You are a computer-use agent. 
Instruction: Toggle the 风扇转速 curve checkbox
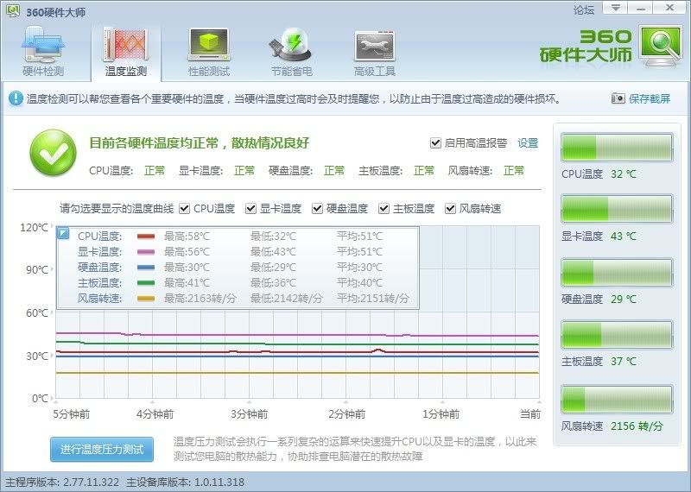pyautogui.click(x=450, y=208)
